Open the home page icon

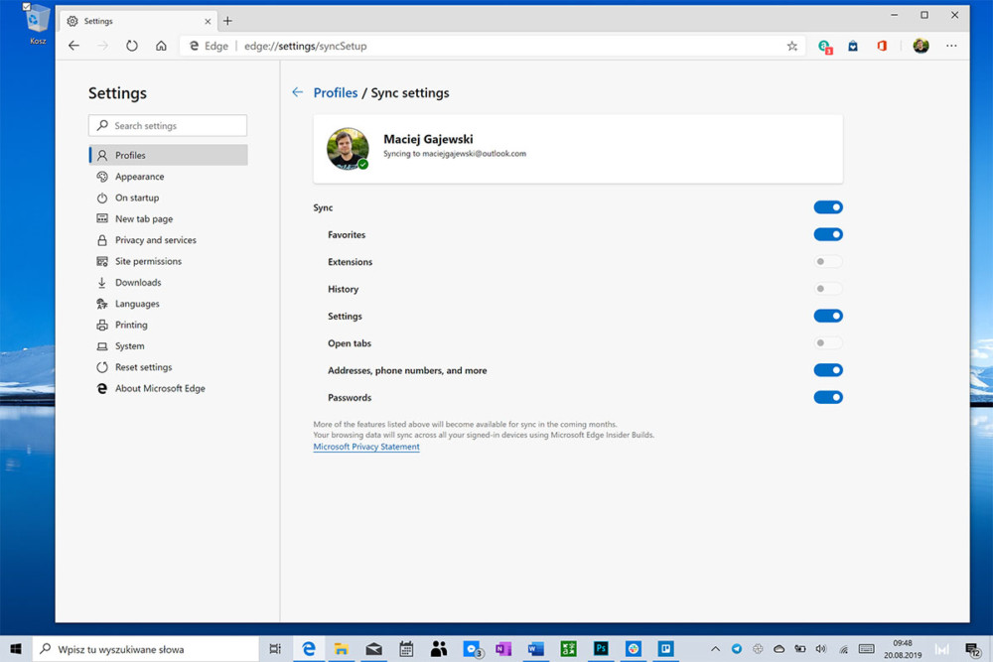[x=161, y=46]
